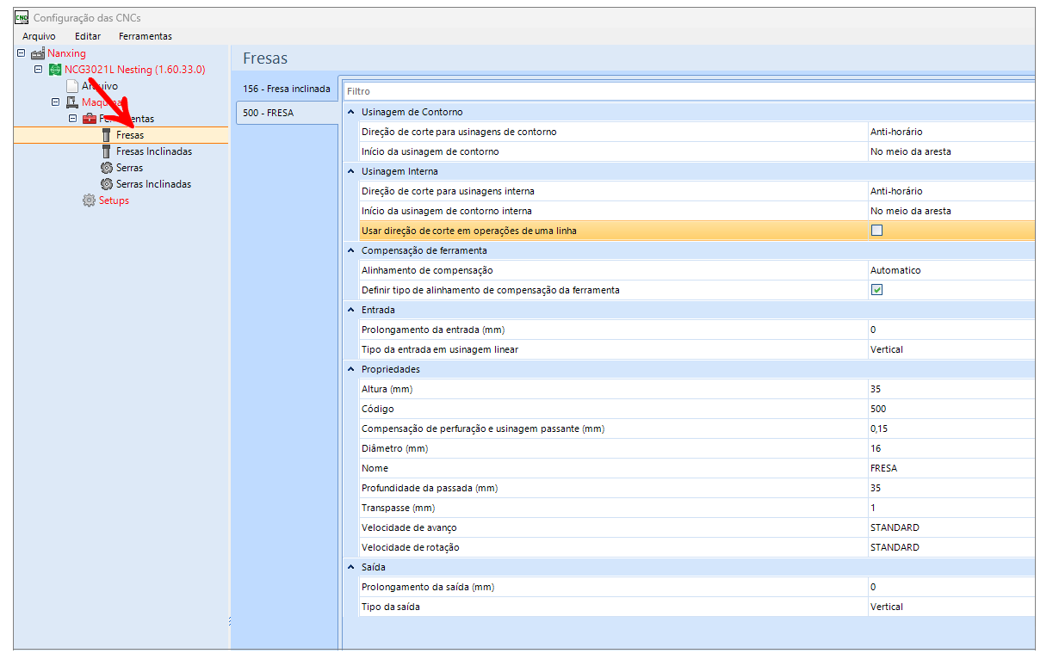Select Setups in the tree
1059x672 pixels.
coord(114,200)
